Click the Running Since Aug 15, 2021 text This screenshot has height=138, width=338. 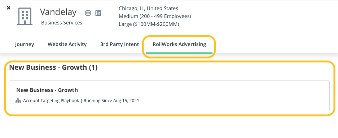coord(111,100)
